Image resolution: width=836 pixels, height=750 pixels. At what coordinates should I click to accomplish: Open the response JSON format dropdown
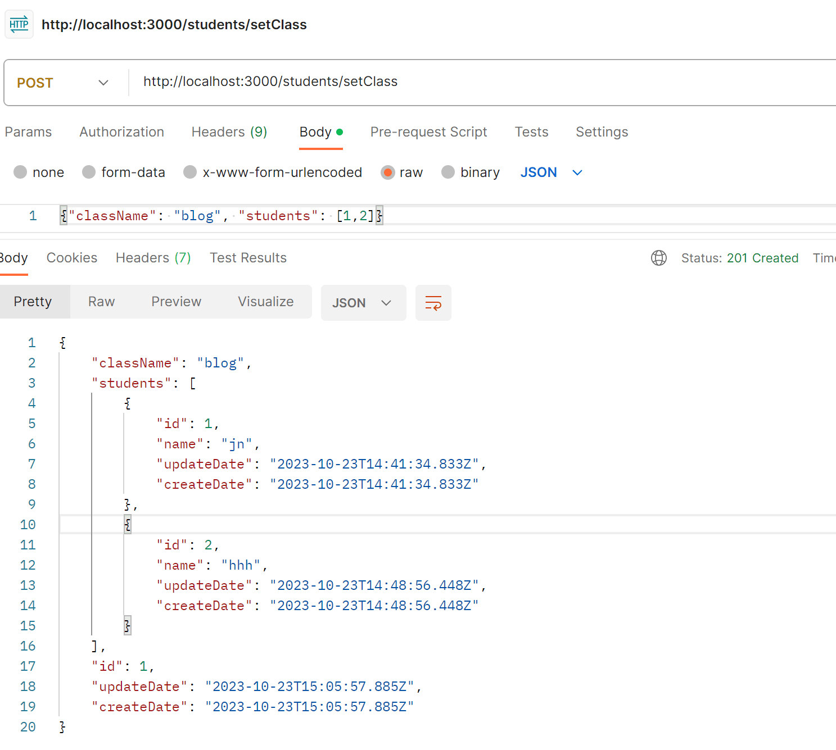click(363, 303)
